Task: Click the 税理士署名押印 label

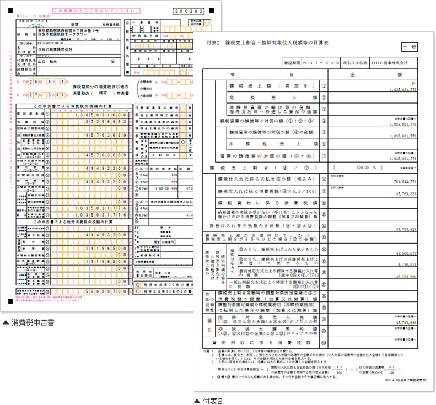Action: point(143,273)
